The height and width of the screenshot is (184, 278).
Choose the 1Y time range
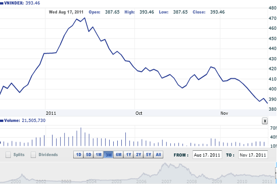click(128, 155)
